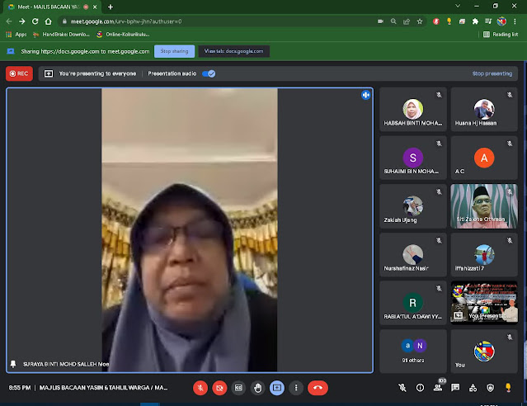Viewport: 527px width, 406px height.
Task: Select your presentation preview tile
Action: (484, 303)
